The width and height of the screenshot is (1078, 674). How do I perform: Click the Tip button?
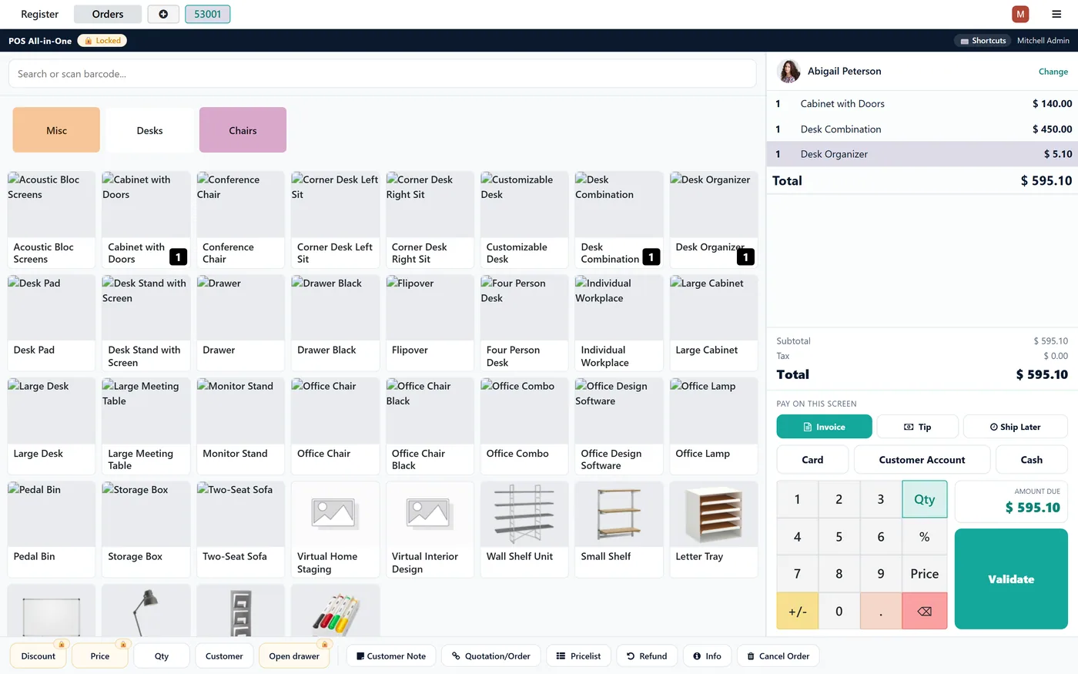[x=917, y=427]
